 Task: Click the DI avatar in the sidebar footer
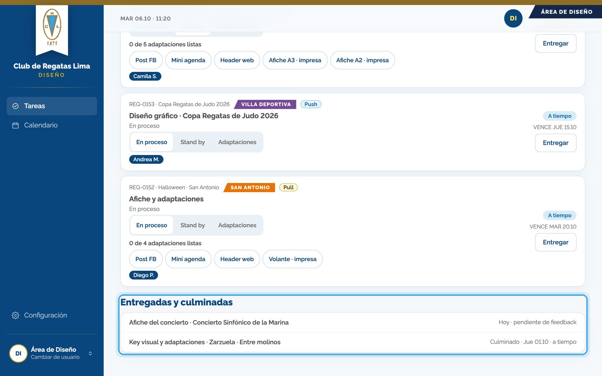click(18, 353)
